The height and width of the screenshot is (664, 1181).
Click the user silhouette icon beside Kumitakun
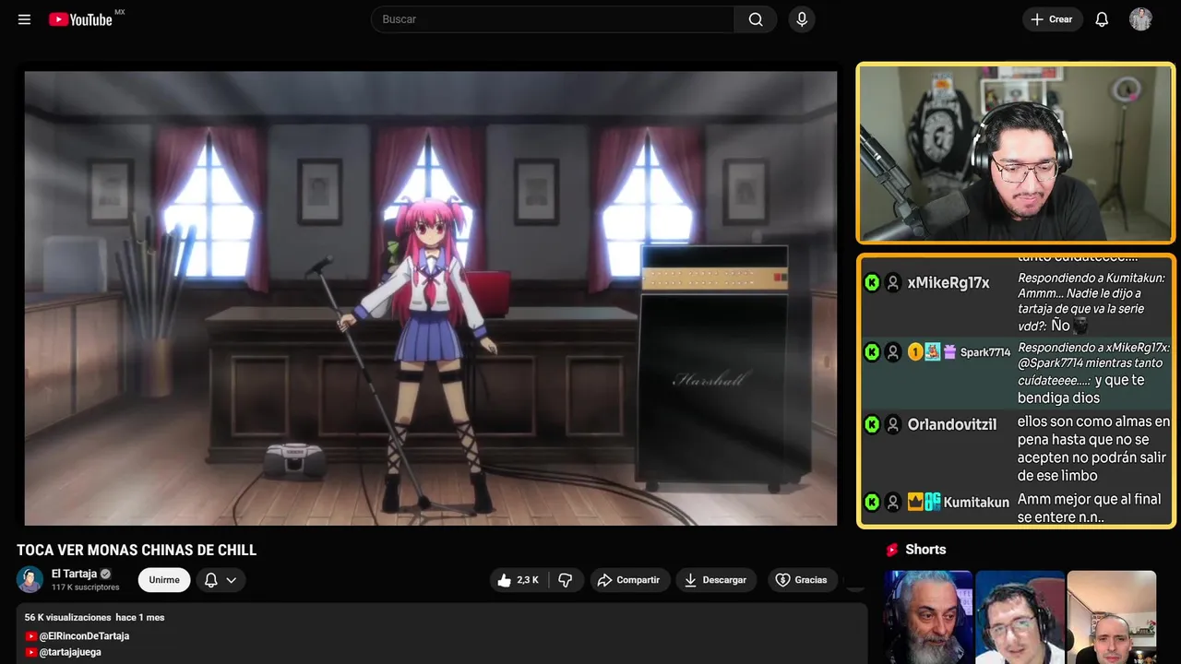(x=893, y=503)
